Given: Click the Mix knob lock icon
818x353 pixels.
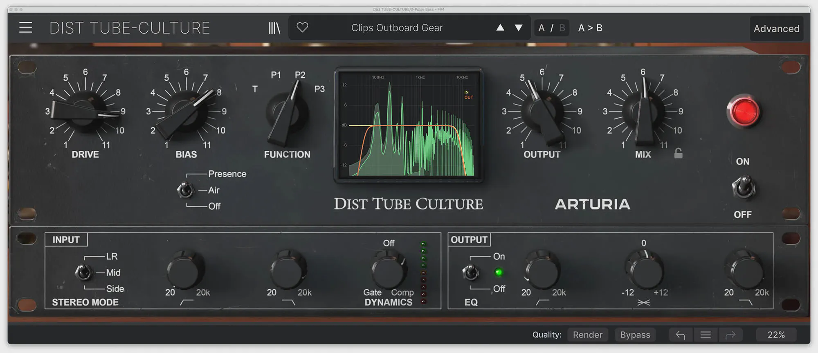Looking at the screenshot, I should tap(678, 154).
